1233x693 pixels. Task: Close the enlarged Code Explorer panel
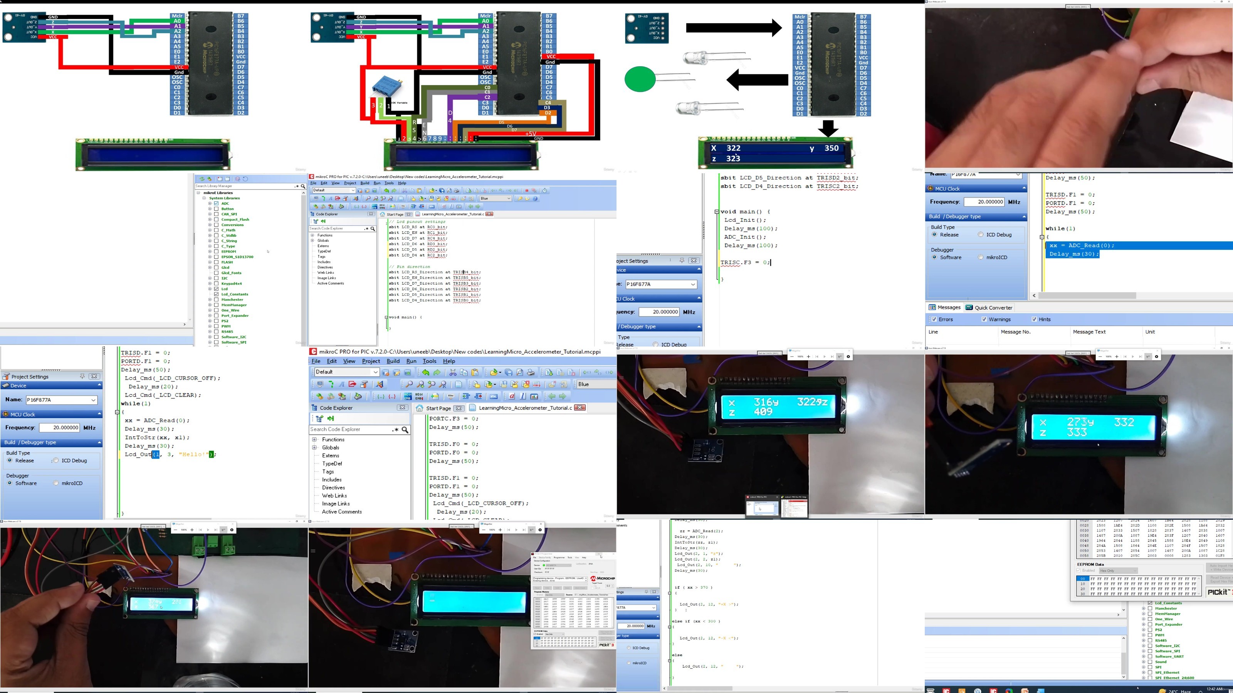click(x=403, y=408)
